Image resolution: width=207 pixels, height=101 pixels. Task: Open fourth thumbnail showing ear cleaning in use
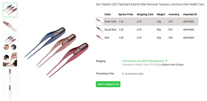(x=10, y=59)
